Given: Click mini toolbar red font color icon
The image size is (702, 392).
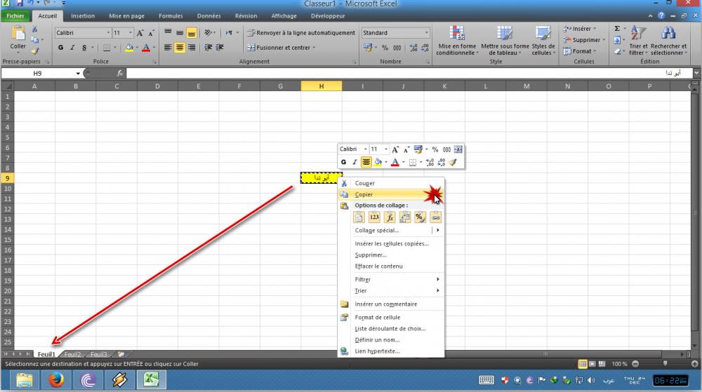Looking at the screenshot, I should (395, 162).
